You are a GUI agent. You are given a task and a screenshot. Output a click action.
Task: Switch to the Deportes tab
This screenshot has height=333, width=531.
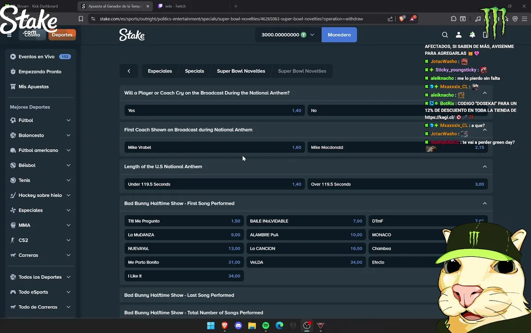(62, 35)
